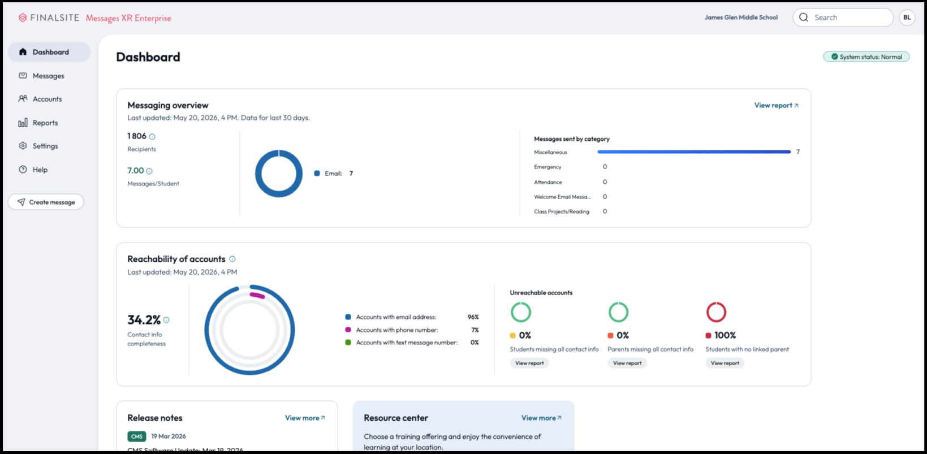Open Messages in the sidebar
927x454 pixels.
coord(49,76)
